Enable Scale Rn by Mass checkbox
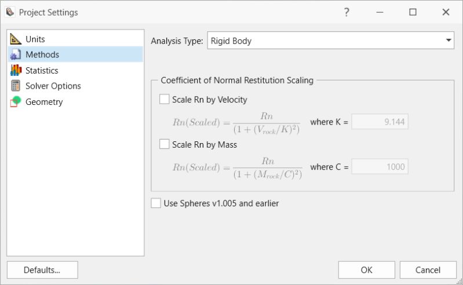 pos(164,144)
